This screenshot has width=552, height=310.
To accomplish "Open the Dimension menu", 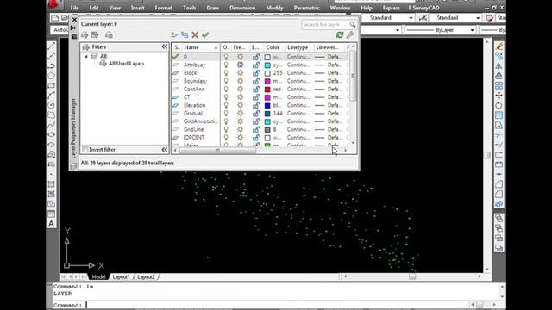I will (x=242, y=8).
